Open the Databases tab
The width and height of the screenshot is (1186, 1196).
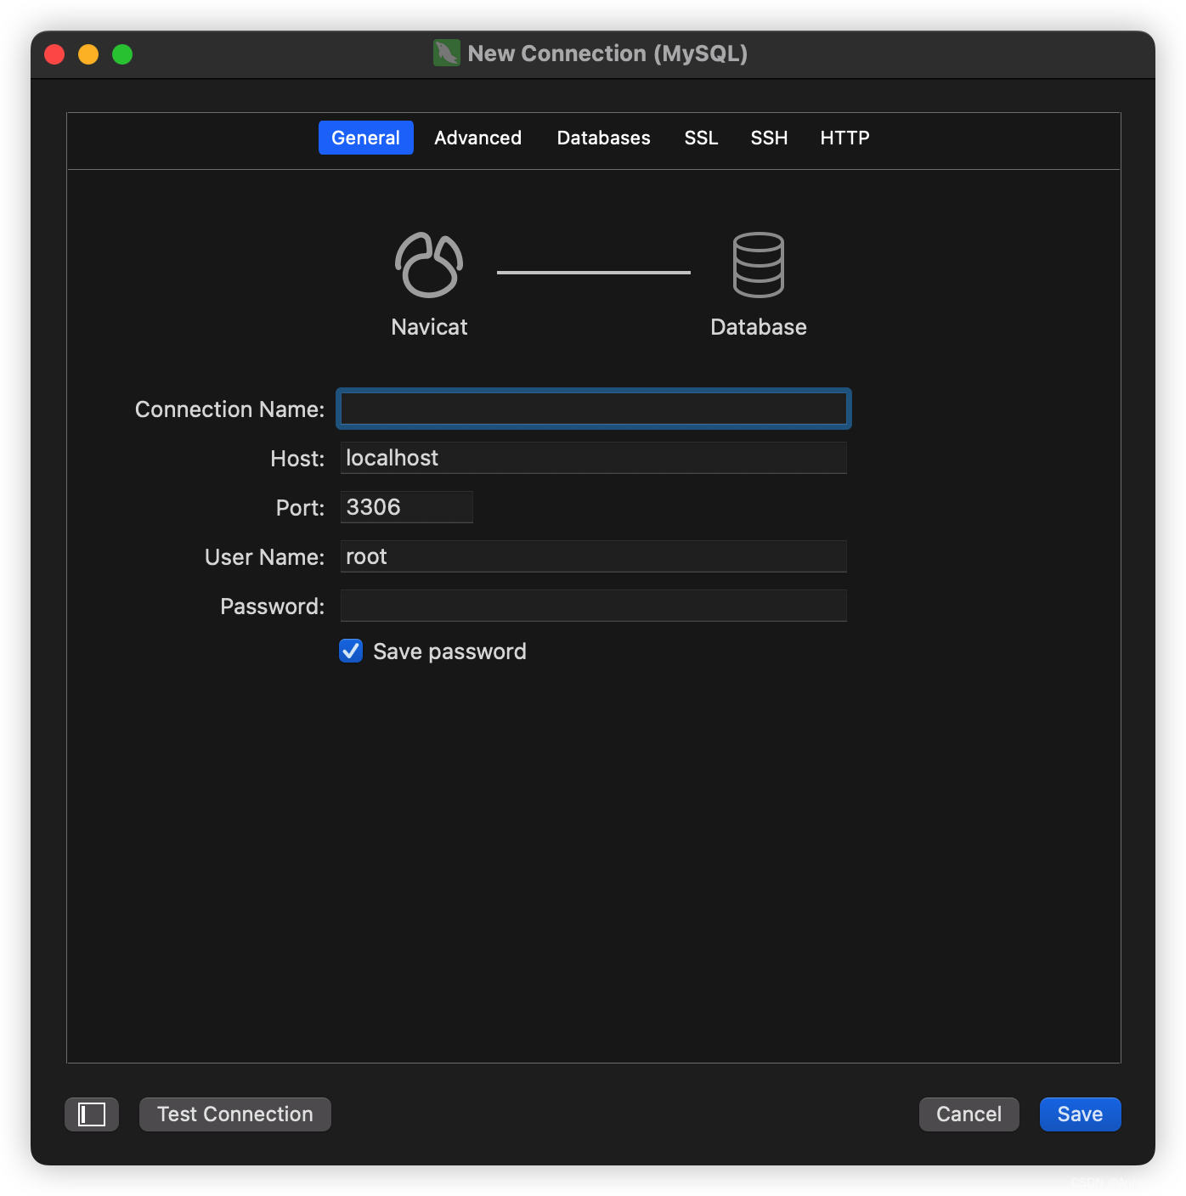(x=604, y=138)
